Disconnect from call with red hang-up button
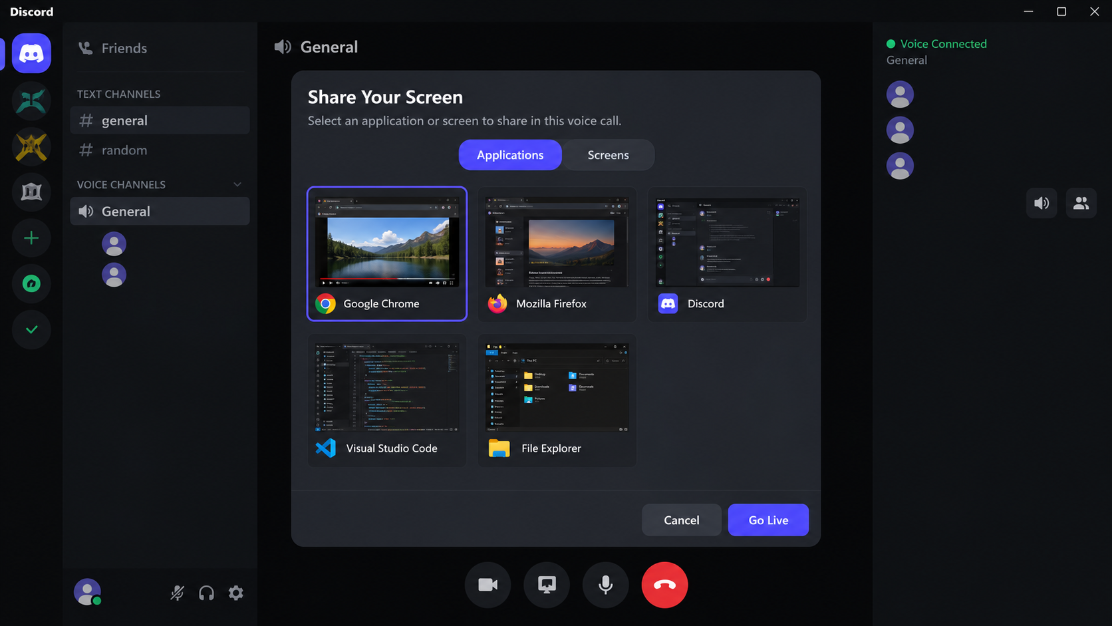 [x=664, y=585]
